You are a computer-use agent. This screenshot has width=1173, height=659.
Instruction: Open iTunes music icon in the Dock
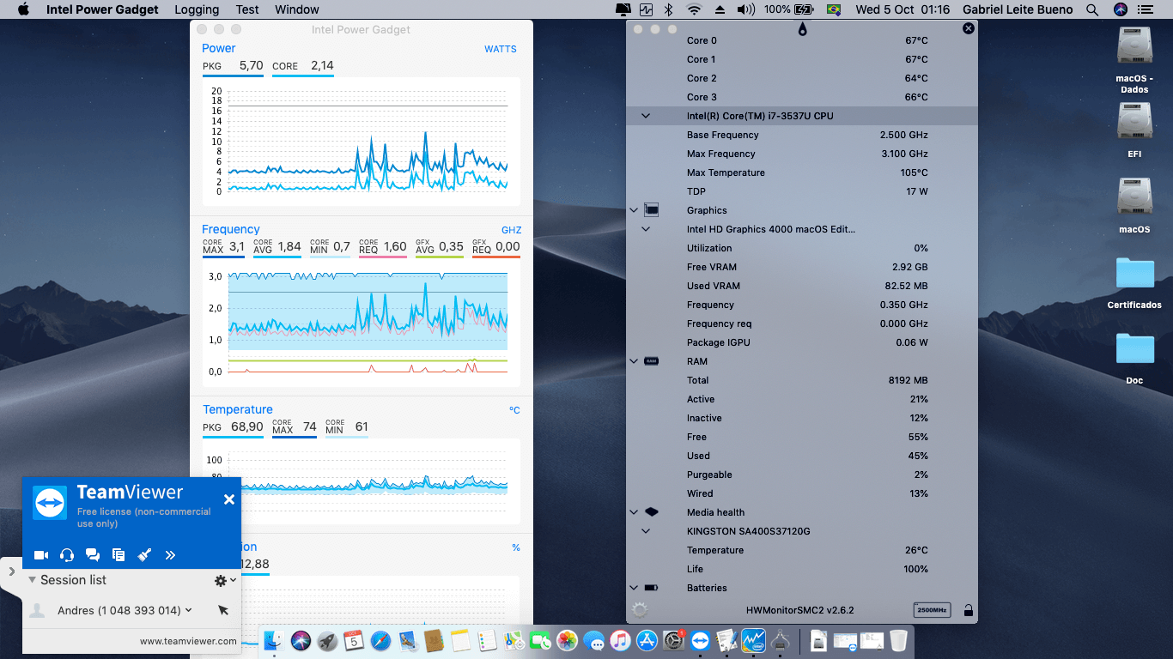pos(620,640)
